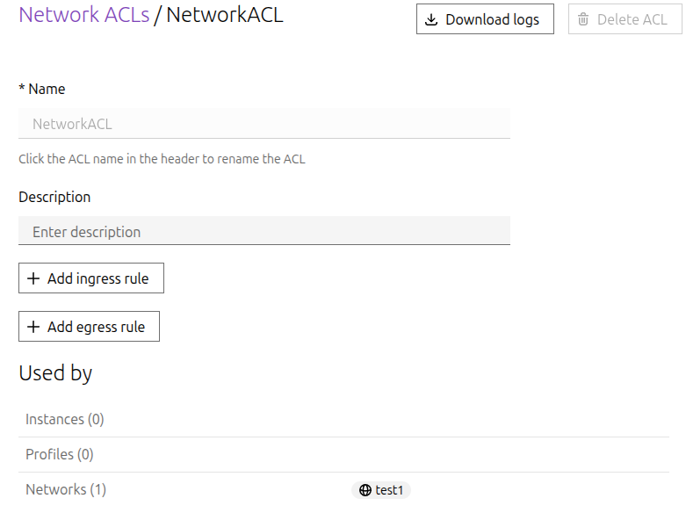
Task: Open the test1 network link
Action: tap(389, 490)
